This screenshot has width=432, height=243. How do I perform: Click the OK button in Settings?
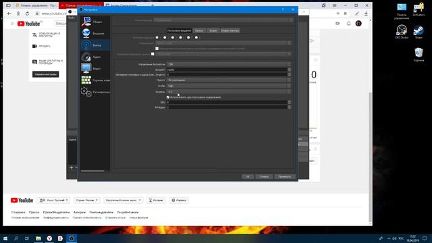pos(248,177)
